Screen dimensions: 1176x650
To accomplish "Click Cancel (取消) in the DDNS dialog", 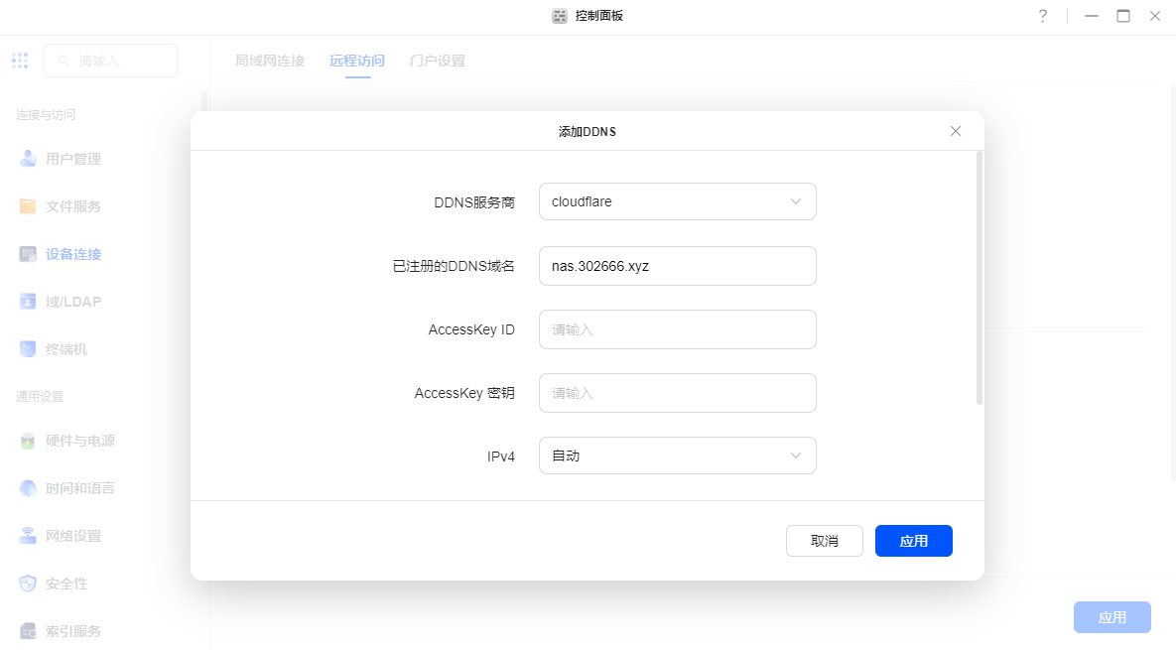I will tap(824, 541).
